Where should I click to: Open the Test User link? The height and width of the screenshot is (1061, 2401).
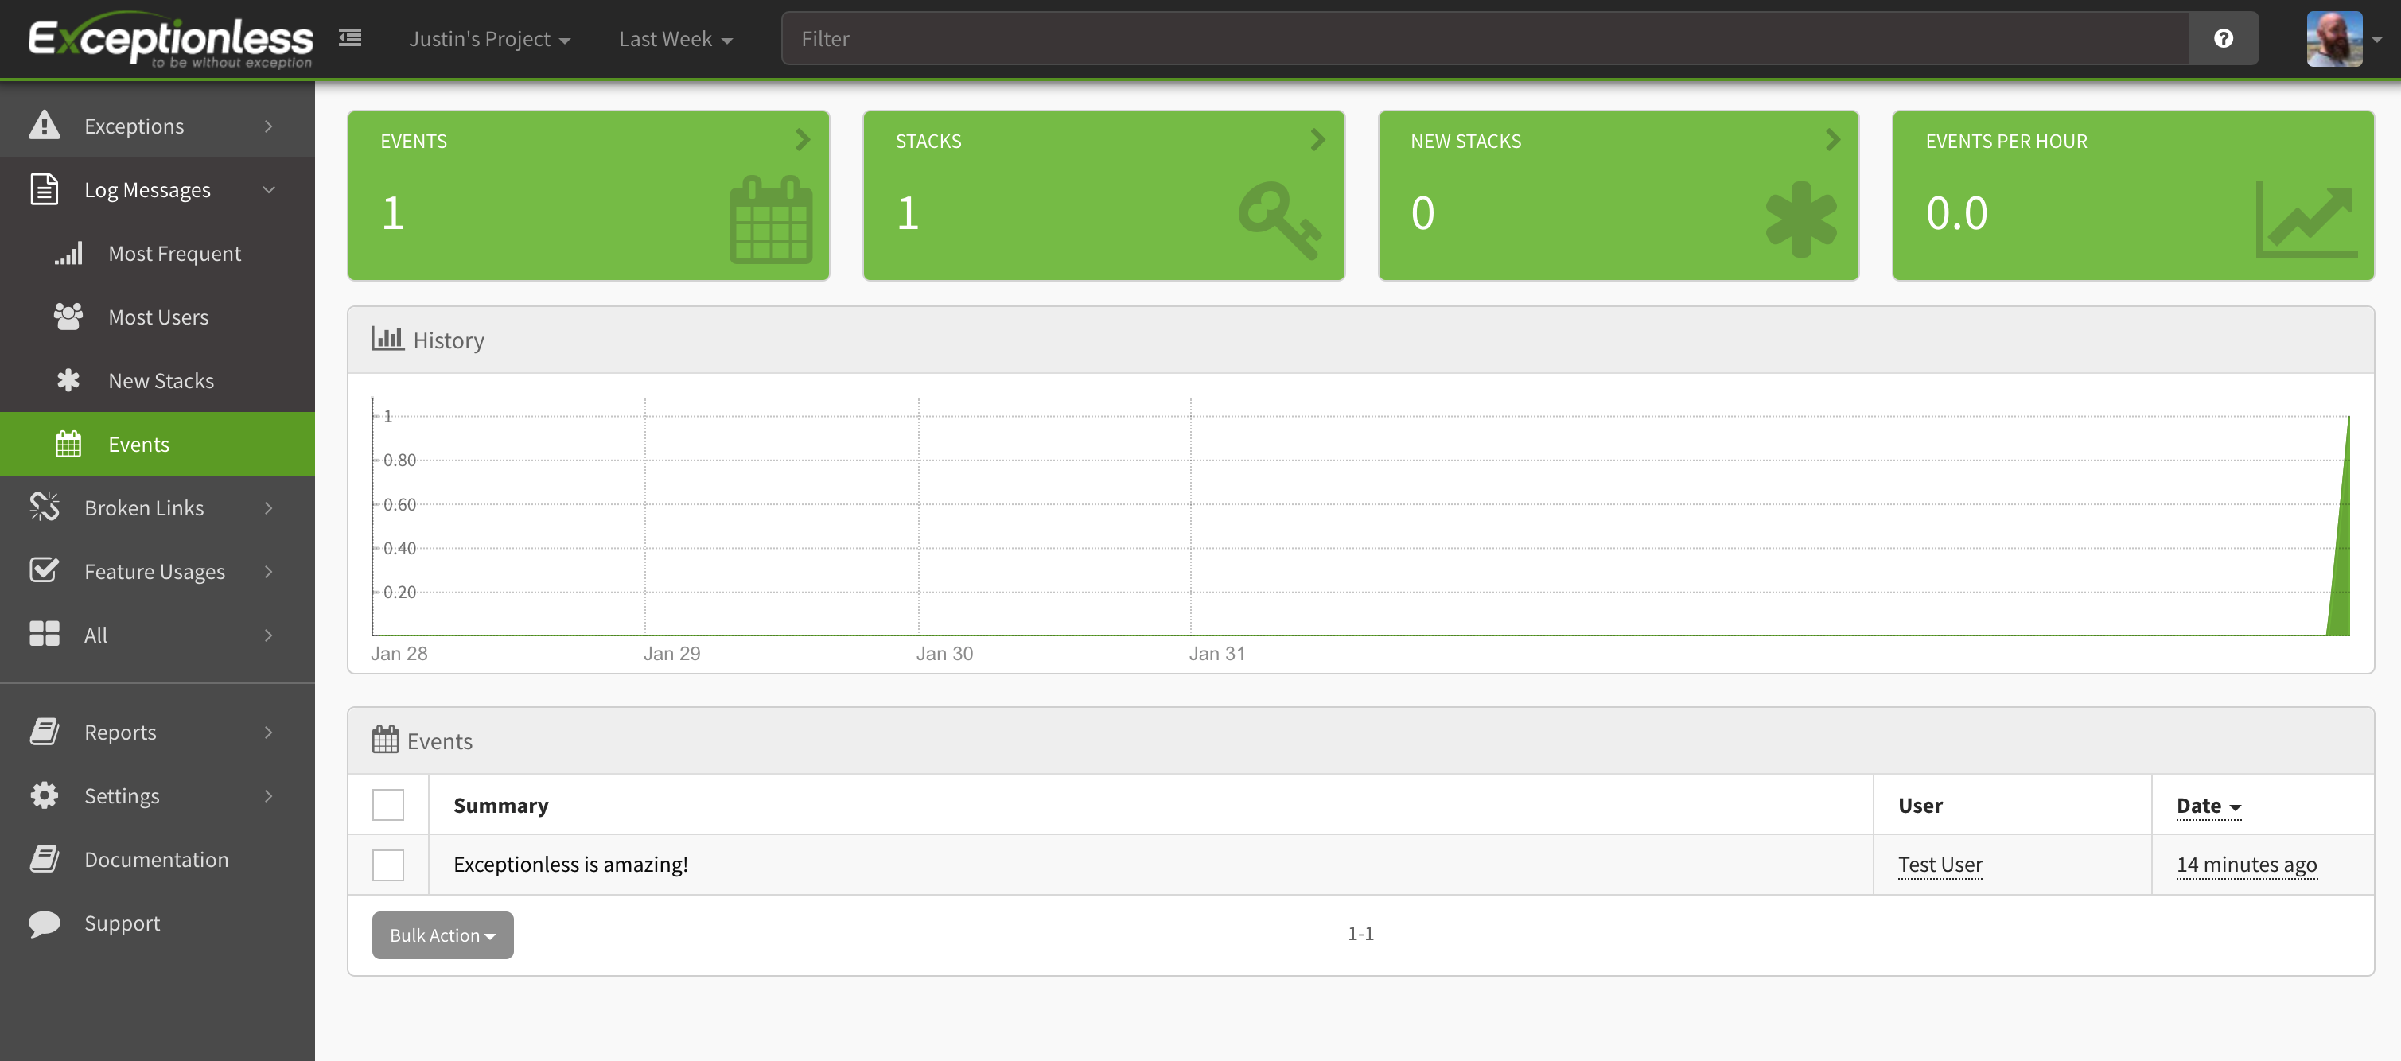pyautogui.click(x=1940, y=864)
